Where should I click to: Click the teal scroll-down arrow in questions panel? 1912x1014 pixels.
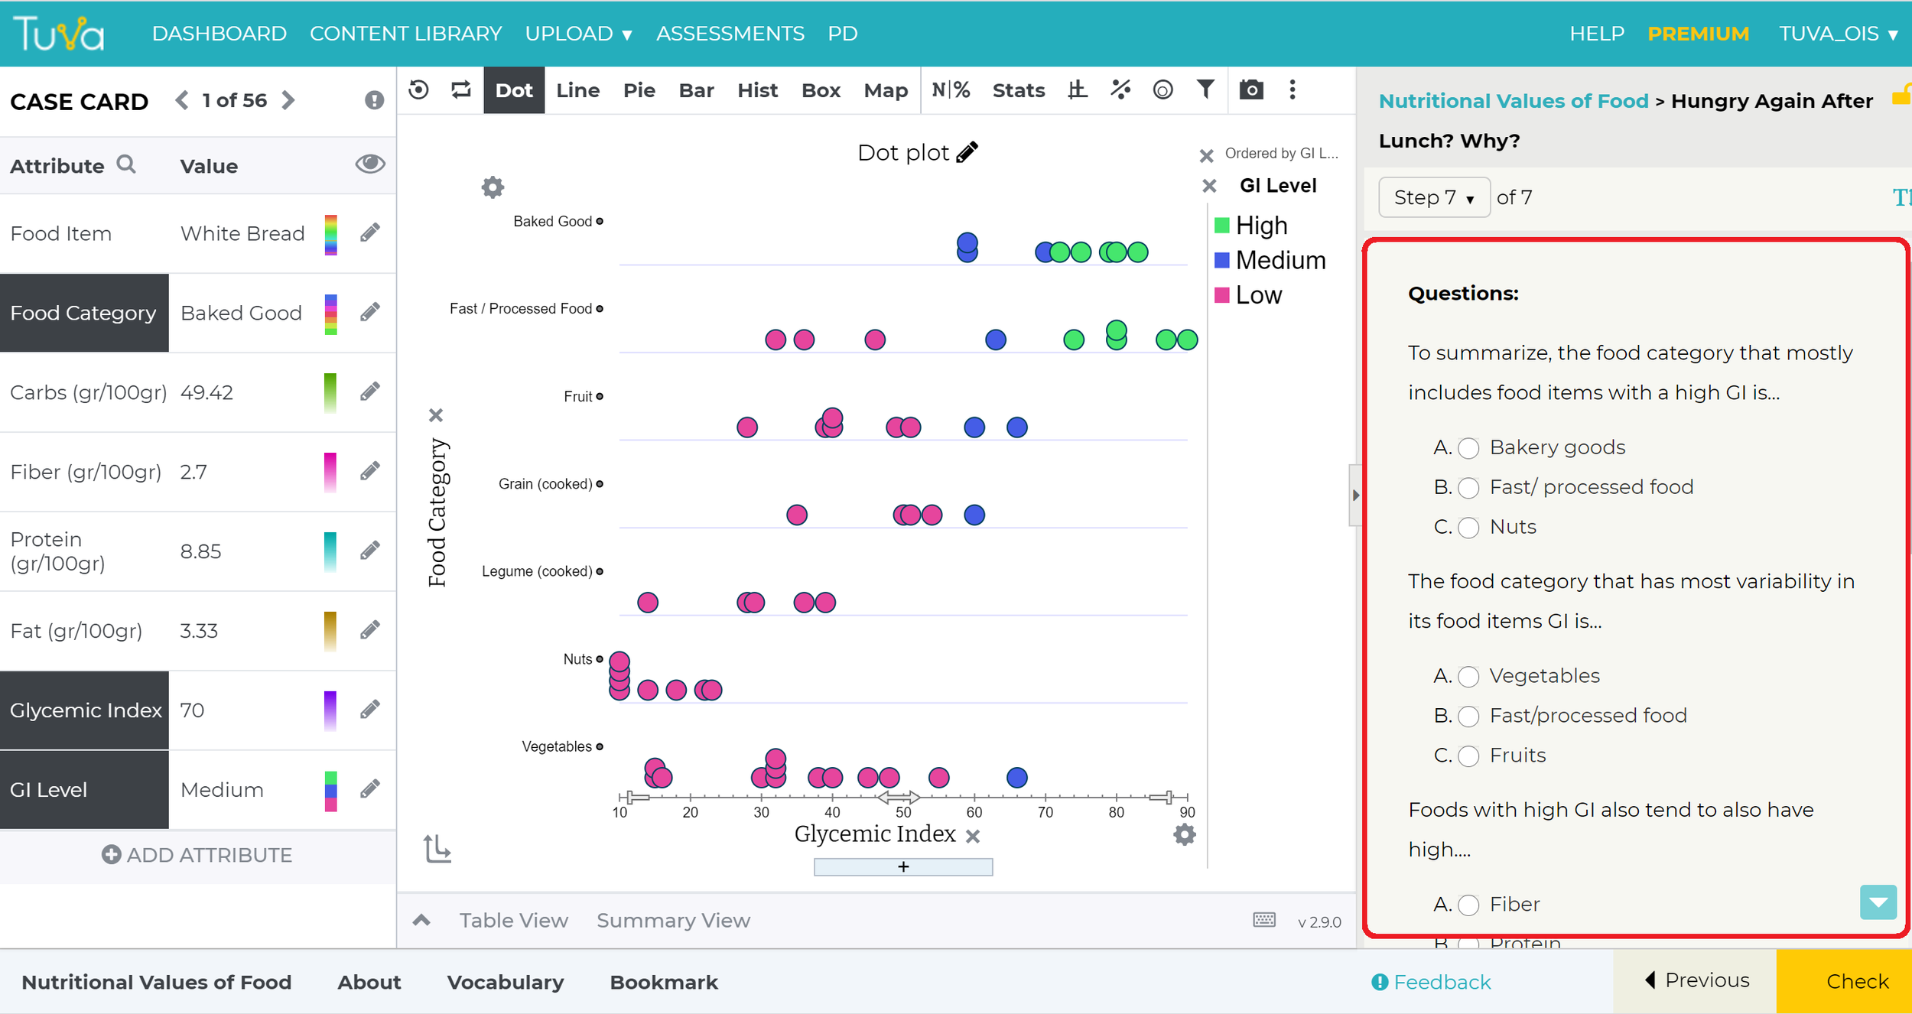point(1878,902)
